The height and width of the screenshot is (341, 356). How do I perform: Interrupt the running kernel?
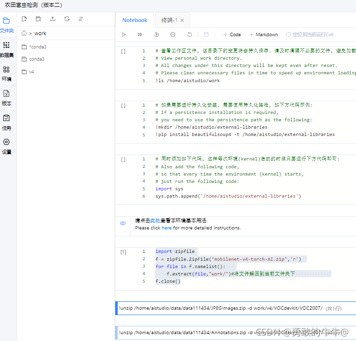click(x=173, y=35)
